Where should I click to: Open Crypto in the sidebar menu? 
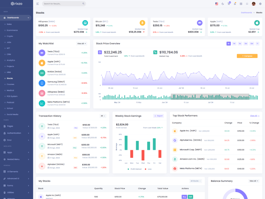coord(10,36)
